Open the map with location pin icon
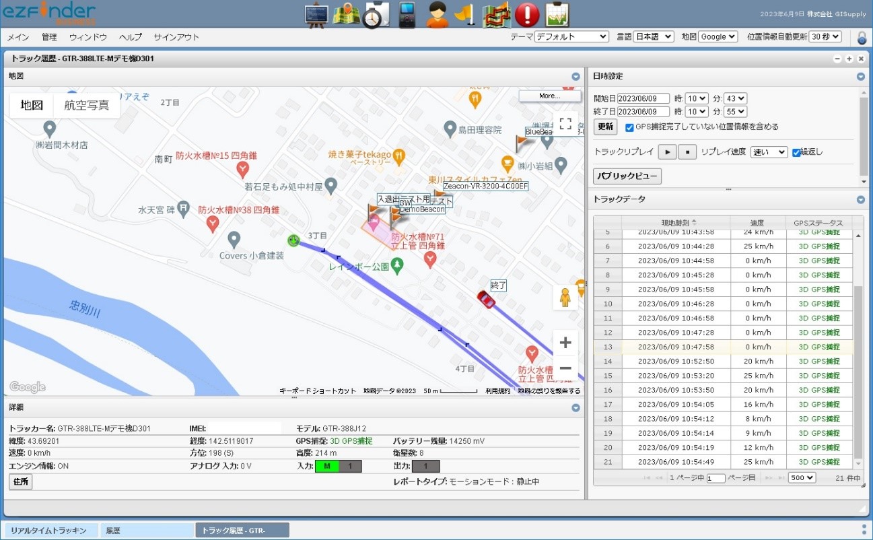 347,15
